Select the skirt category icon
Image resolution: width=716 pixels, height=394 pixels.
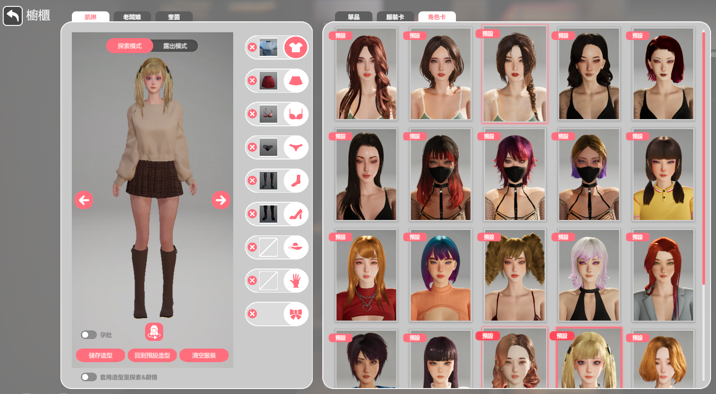[x=295, y=81]
